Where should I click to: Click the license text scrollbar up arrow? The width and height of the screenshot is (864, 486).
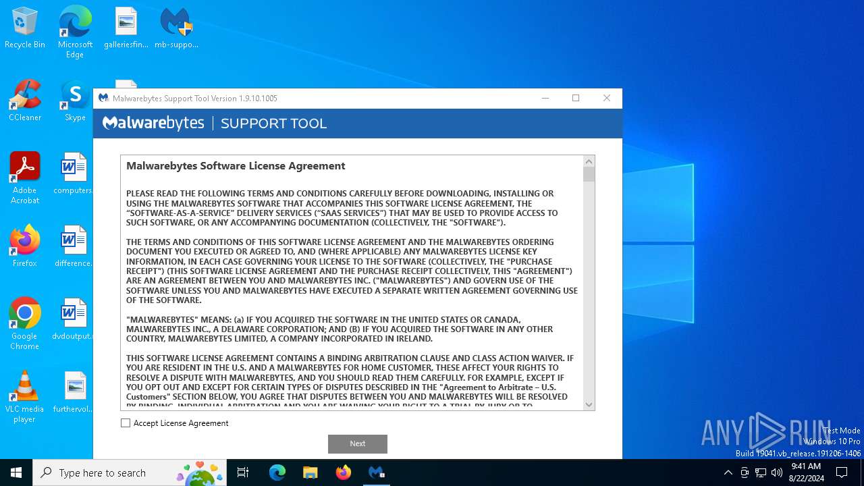pos(589,161)
